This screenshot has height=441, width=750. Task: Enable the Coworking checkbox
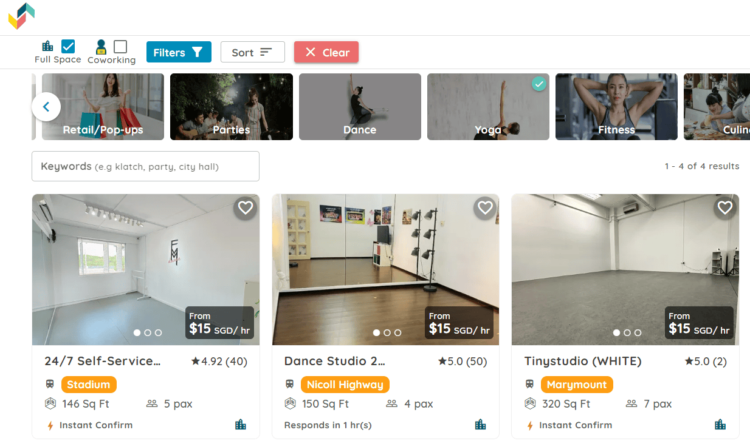[x=120, y=47]
